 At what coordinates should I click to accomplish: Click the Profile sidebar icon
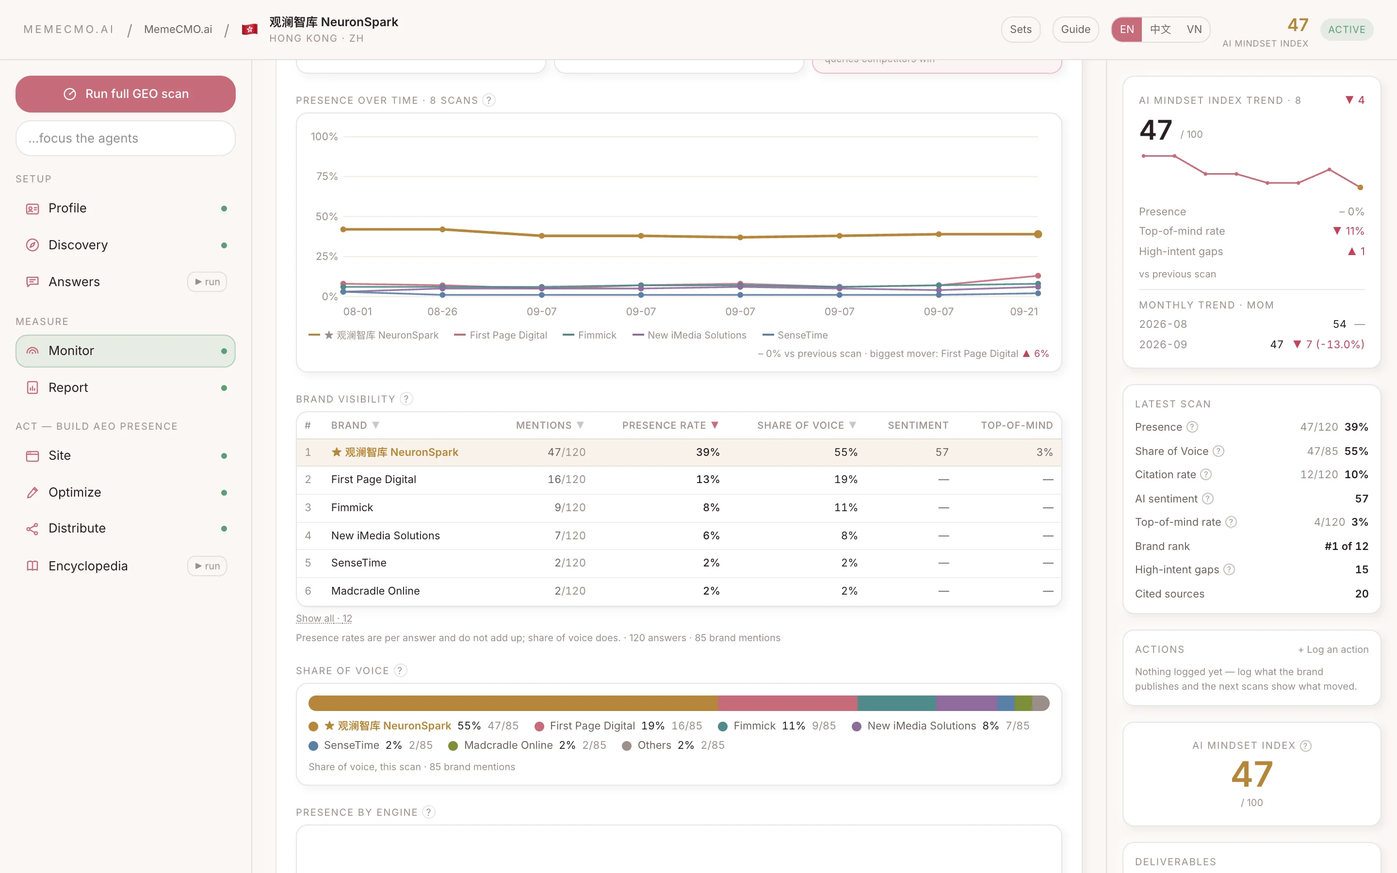32,209
